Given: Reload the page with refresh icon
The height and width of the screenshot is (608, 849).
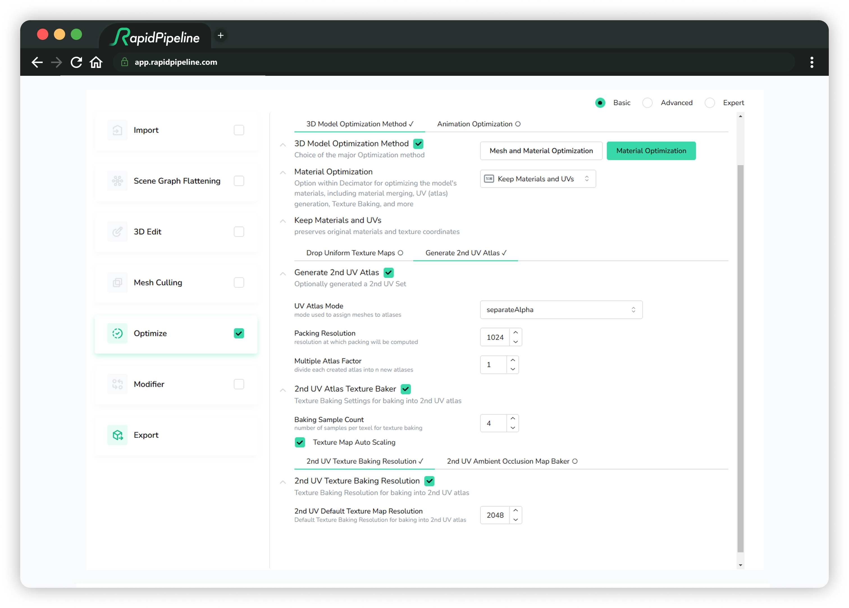Looking at the screenshot, I should click(x=76, y=62).
